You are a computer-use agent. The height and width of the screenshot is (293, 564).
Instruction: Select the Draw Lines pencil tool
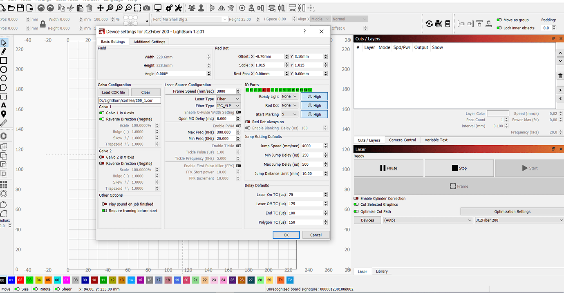(4, 51)
